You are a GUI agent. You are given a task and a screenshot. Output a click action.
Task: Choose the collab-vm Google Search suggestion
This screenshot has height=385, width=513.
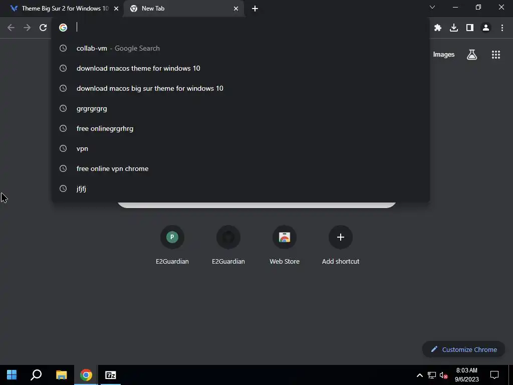[x=240, y=48]
